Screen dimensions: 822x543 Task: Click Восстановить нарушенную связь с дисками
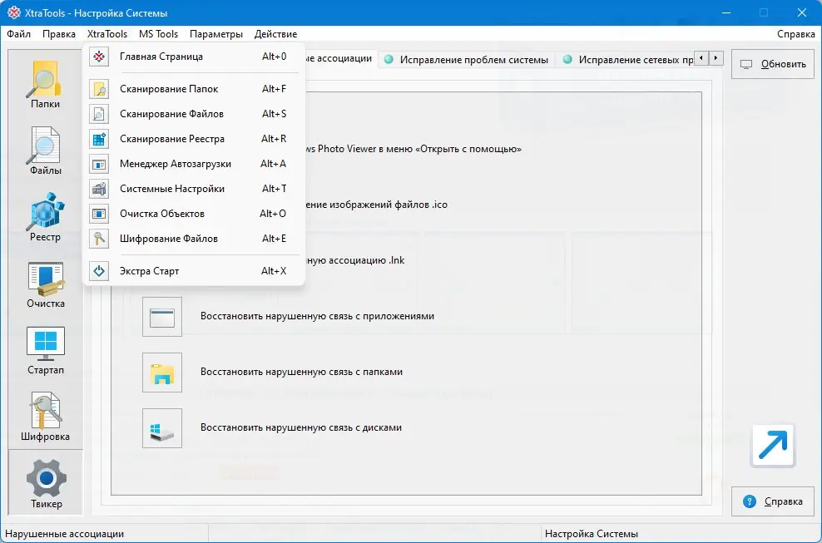pyautogui.click(x=301, y=427)
